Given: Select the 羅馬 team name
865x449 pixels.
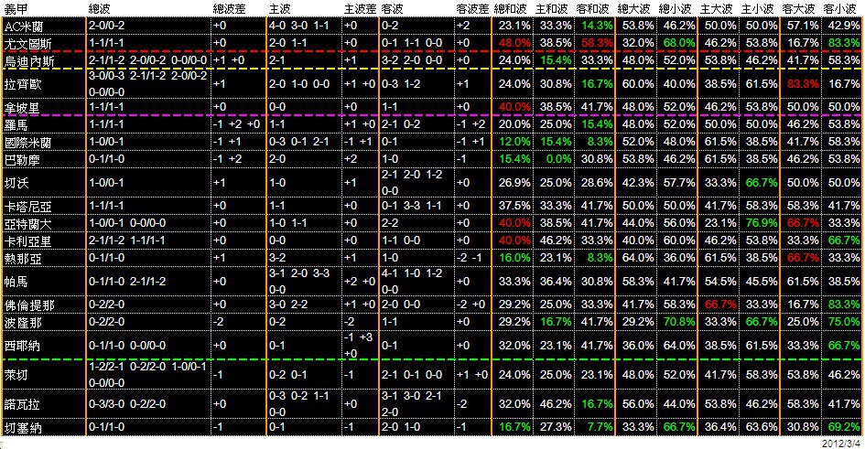Looking at the screenshot, I should pos(16,125).
